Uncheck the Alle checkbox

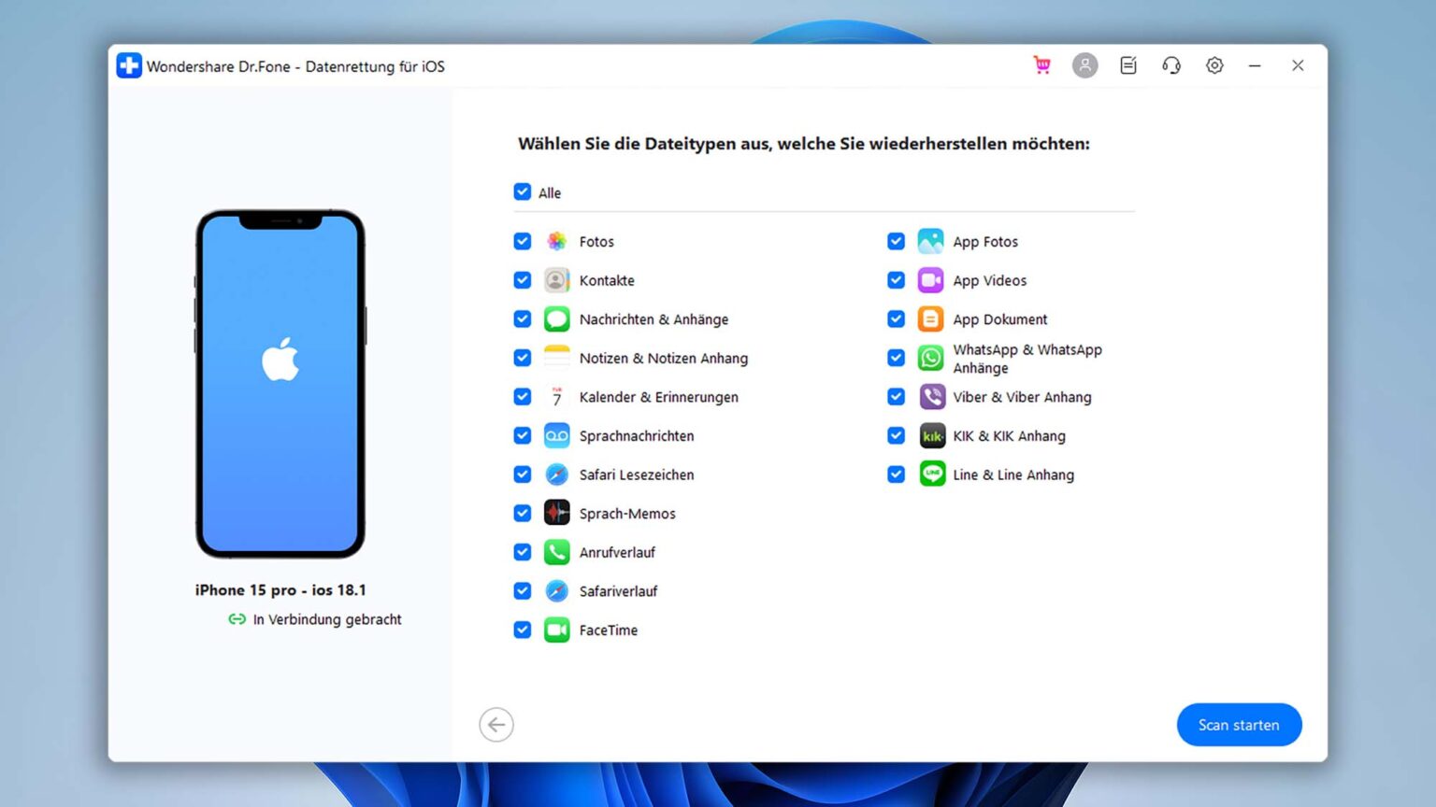523,192
